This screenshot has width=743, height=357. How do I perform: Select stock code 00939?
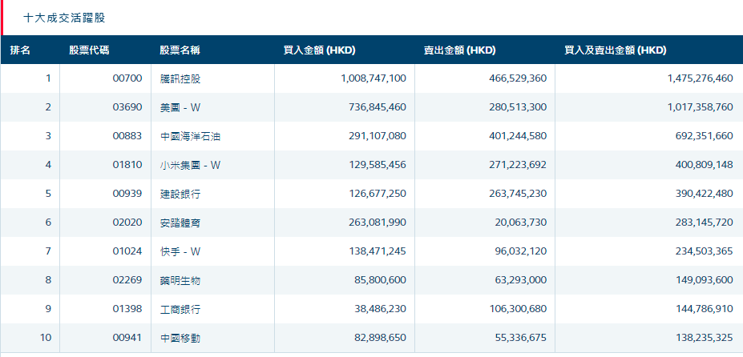point(127,194)
